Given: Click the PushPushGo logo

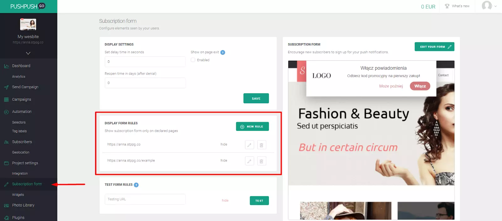Looking at the screenshot, I should point(28,6).
